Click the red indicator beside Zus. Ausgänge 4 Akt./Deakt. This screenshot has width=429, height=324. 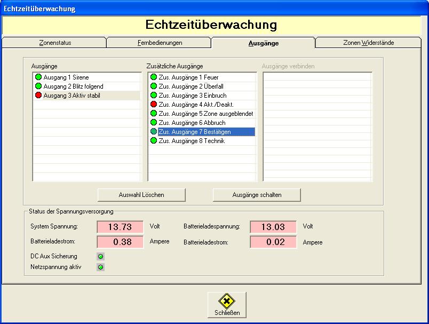154,105
